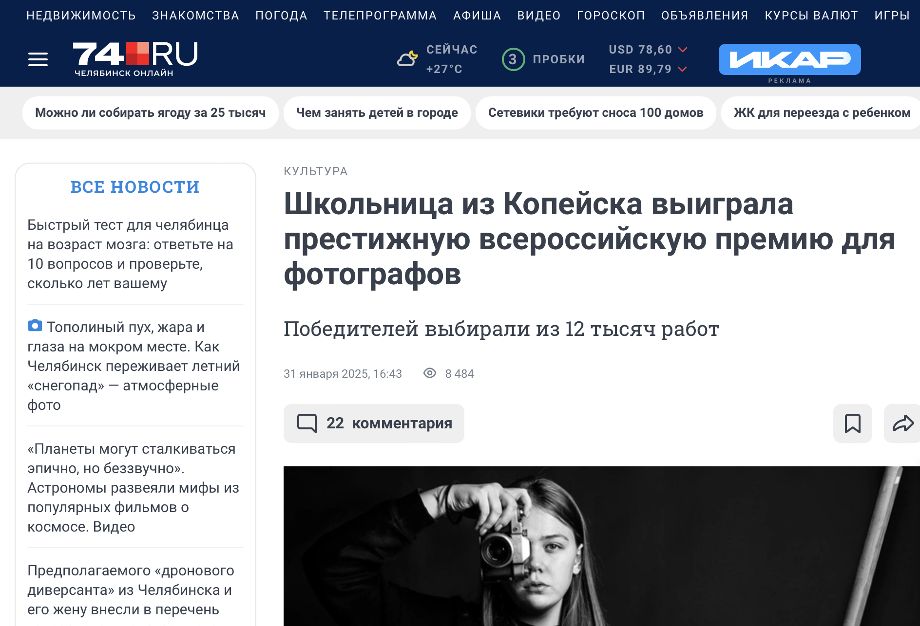
Task: Click the views eye icon
Action: coord(429,373)
